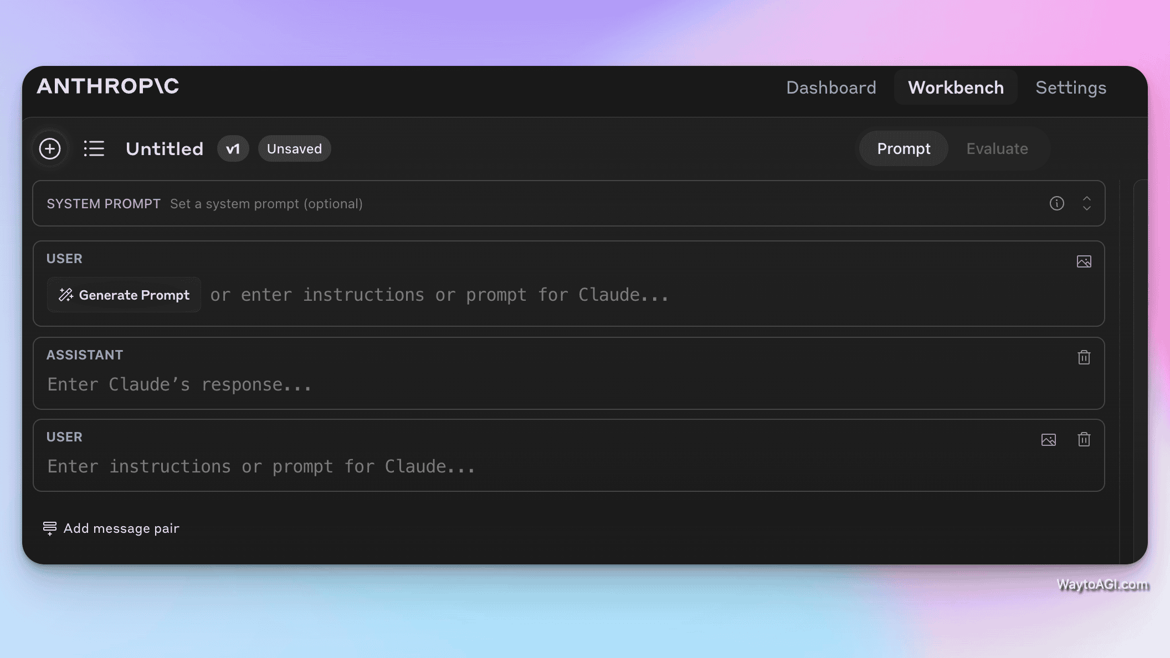Delete the second USER message
Screen dimensions: 1170x658
(x=1084, y=439)
